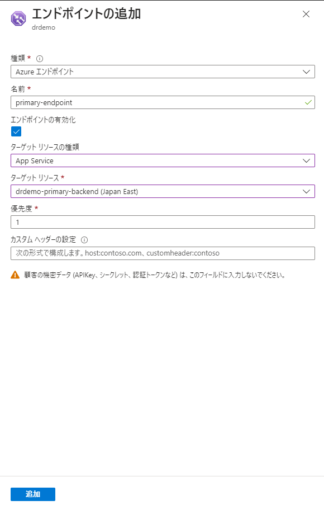This screenshot has height=510, width=324.
Task: Click the drdemo subtitle text
Action: (44, 27)
